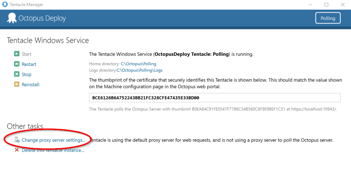This screenshot has width=351, height=182.
Task: Restart the Tentacle service via Restart link
Action: 29,64
